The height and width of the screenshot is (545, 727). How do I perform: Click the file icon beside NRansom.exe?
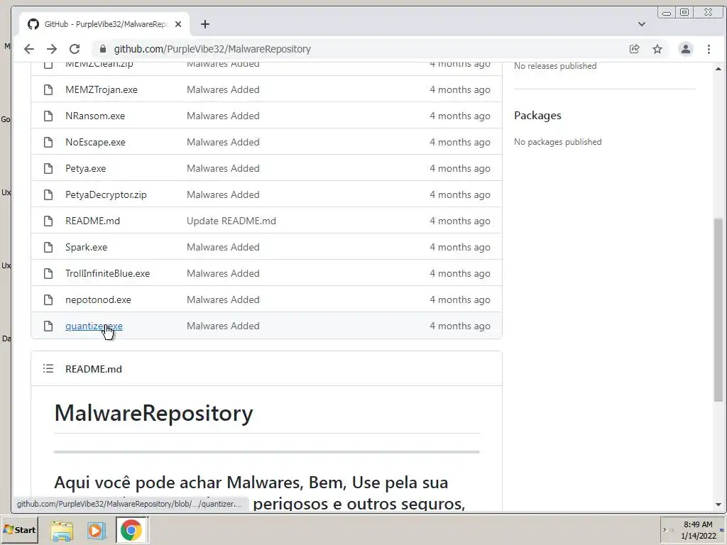(x=48, y=116)
